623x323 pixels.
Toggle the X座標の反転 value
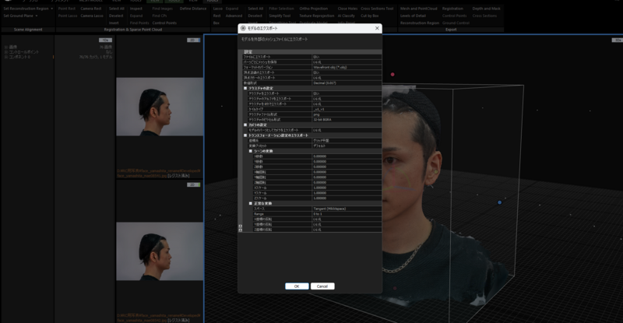click(x=347, y=219)
